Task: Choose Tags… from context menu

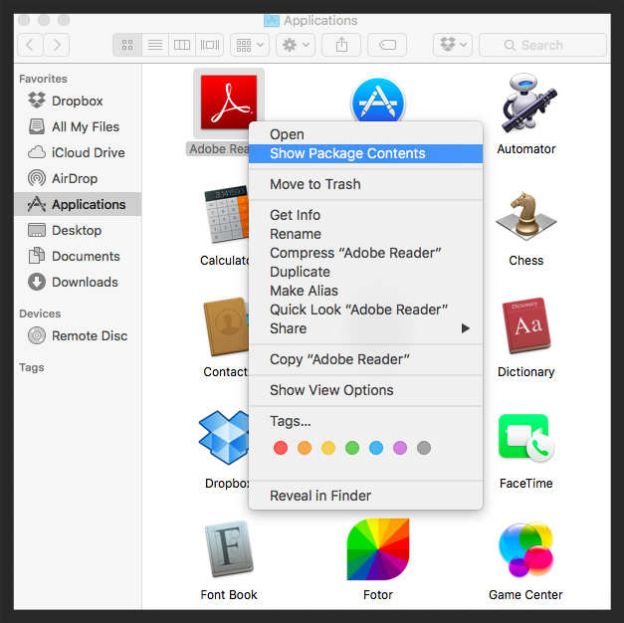Action: [x=365, y=421]
